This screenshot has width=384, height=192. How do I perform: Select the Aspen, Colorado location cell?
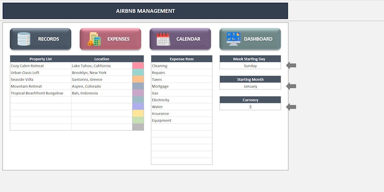pyautogui.click(x=102, y=86)
